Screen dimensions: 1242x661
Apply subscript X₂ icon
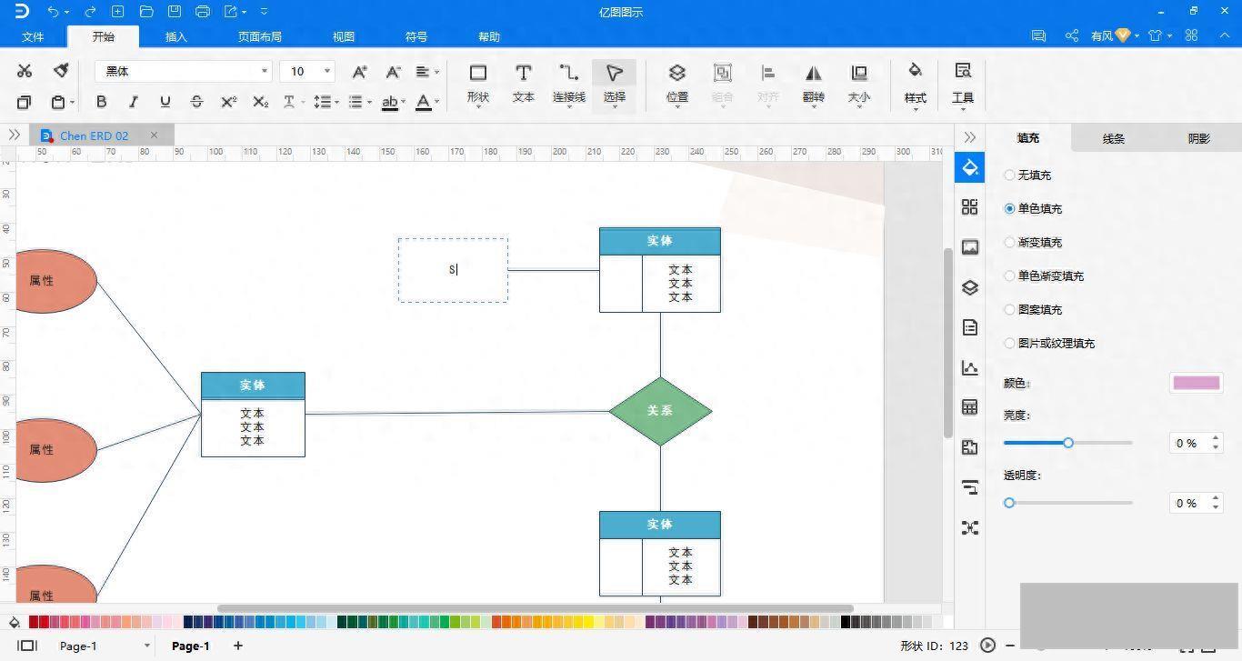click(x=261, y=102)
